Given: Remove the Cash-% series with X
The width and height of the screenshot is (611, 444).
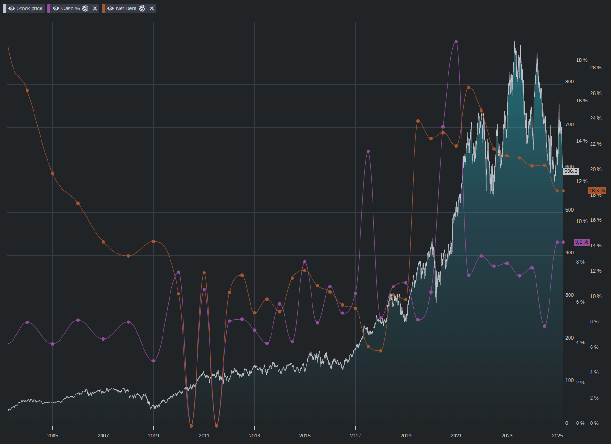Looking at the screenshot, I should point(95,8).
